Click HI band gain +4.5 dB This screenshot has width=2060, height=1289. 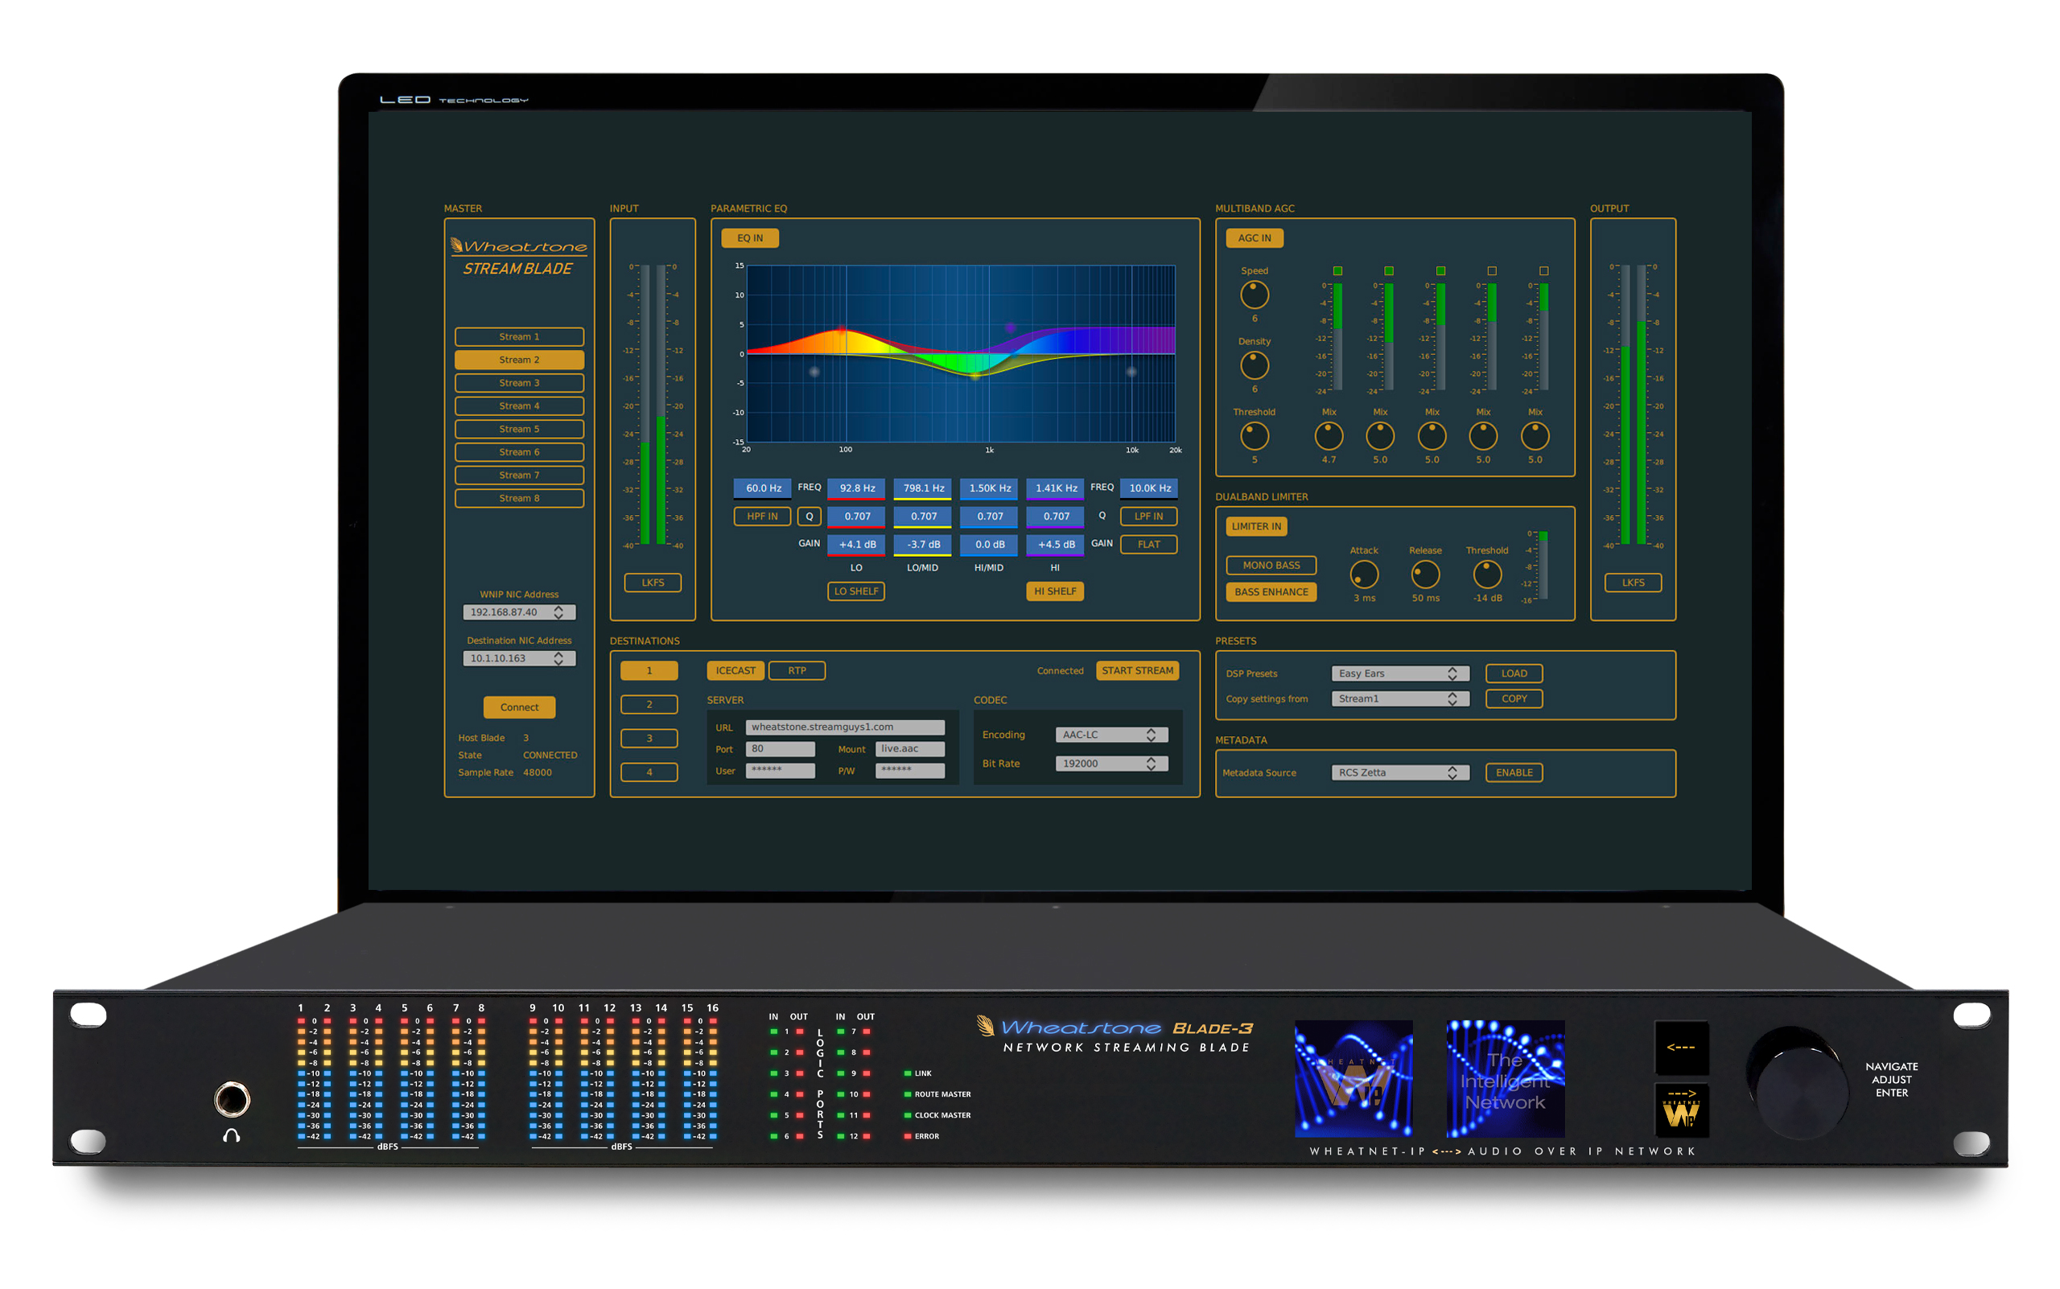1056,544
